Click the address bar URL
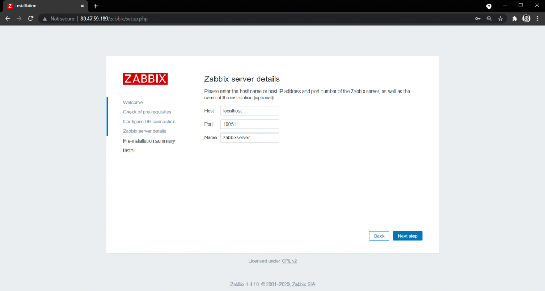The image size is (545, 291). click(x=114, y=19)
